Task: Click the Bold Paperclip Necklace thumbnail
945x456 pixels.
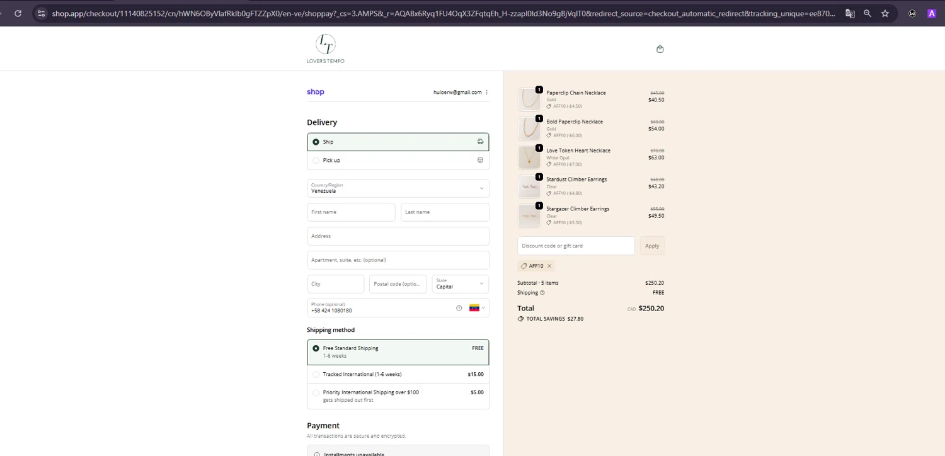Action: pos(529,128)
